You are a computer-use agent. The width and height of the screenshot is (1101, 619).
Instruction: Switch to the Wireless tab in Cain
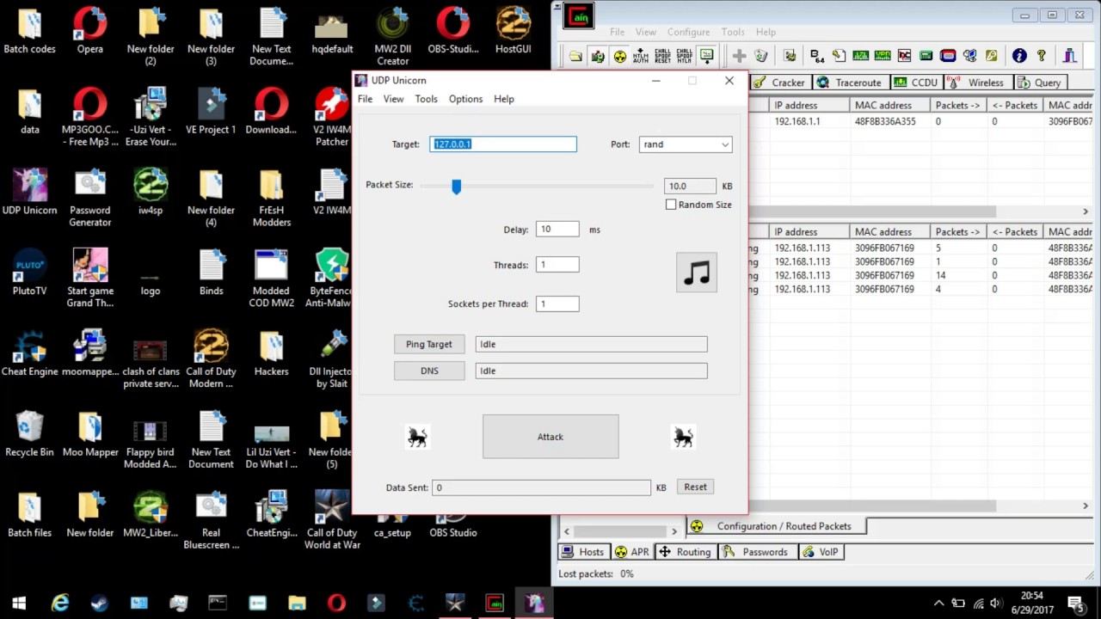977,83
